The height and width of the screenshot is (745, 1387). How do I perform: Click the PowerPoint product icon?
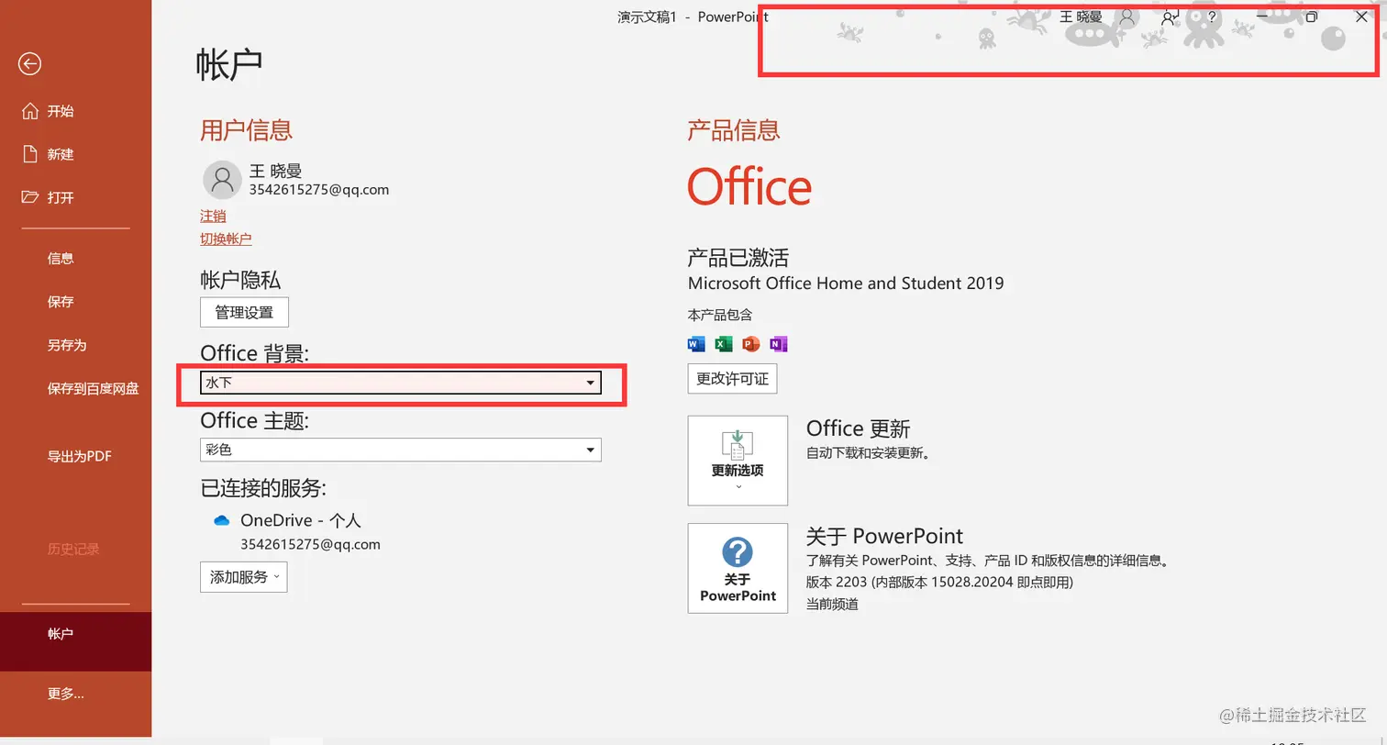click(751, 344)
